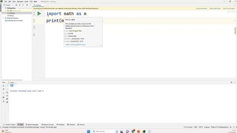Expand the venv folder node
Screen dimensions: 237x133
click(6, 11)
